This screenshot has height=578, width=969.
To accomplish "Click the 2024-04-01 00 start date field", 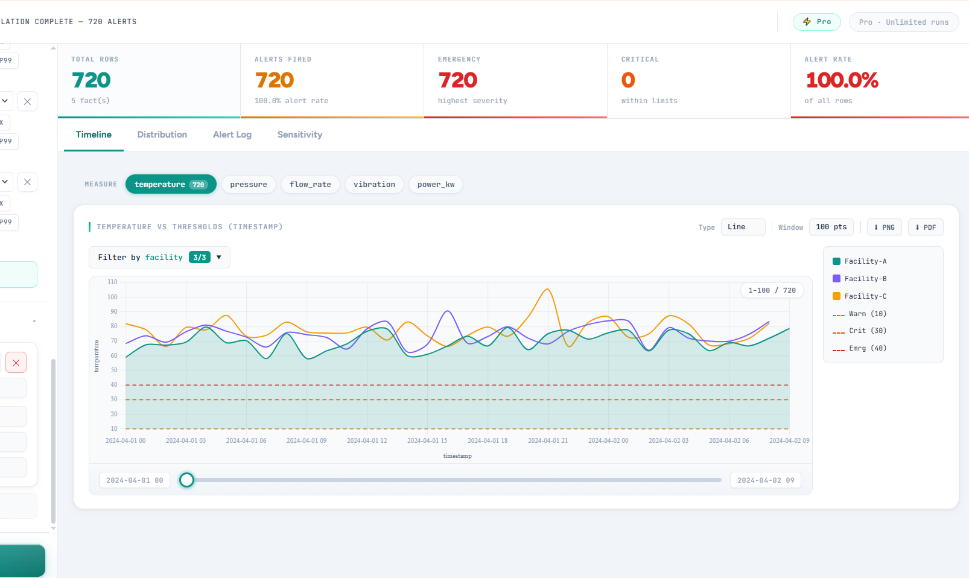I will click(134, 480).
